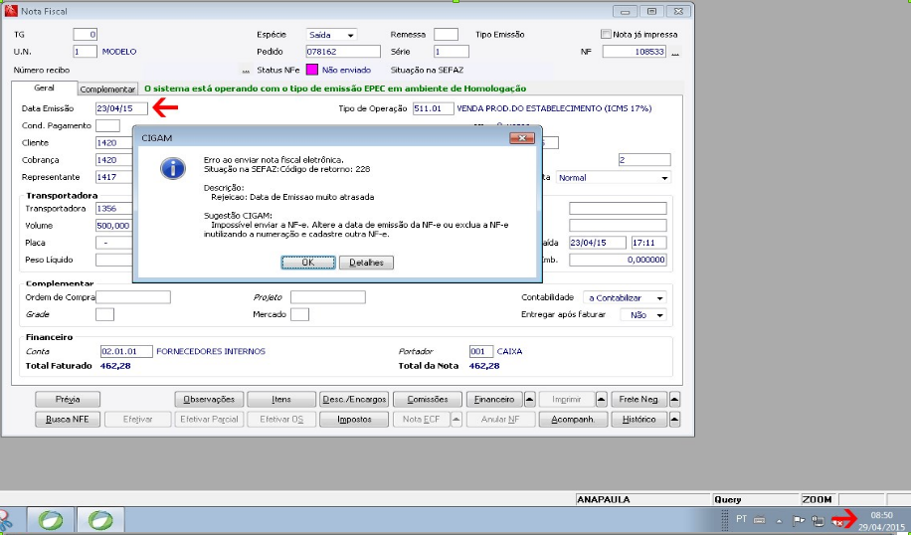Click the Itens button

tap(281, 399)
